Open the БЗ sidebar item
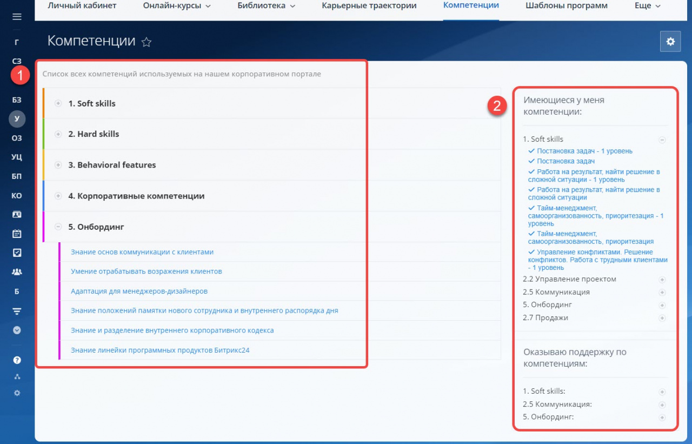Screen dimensions: 692x444 tap(17, 100)
